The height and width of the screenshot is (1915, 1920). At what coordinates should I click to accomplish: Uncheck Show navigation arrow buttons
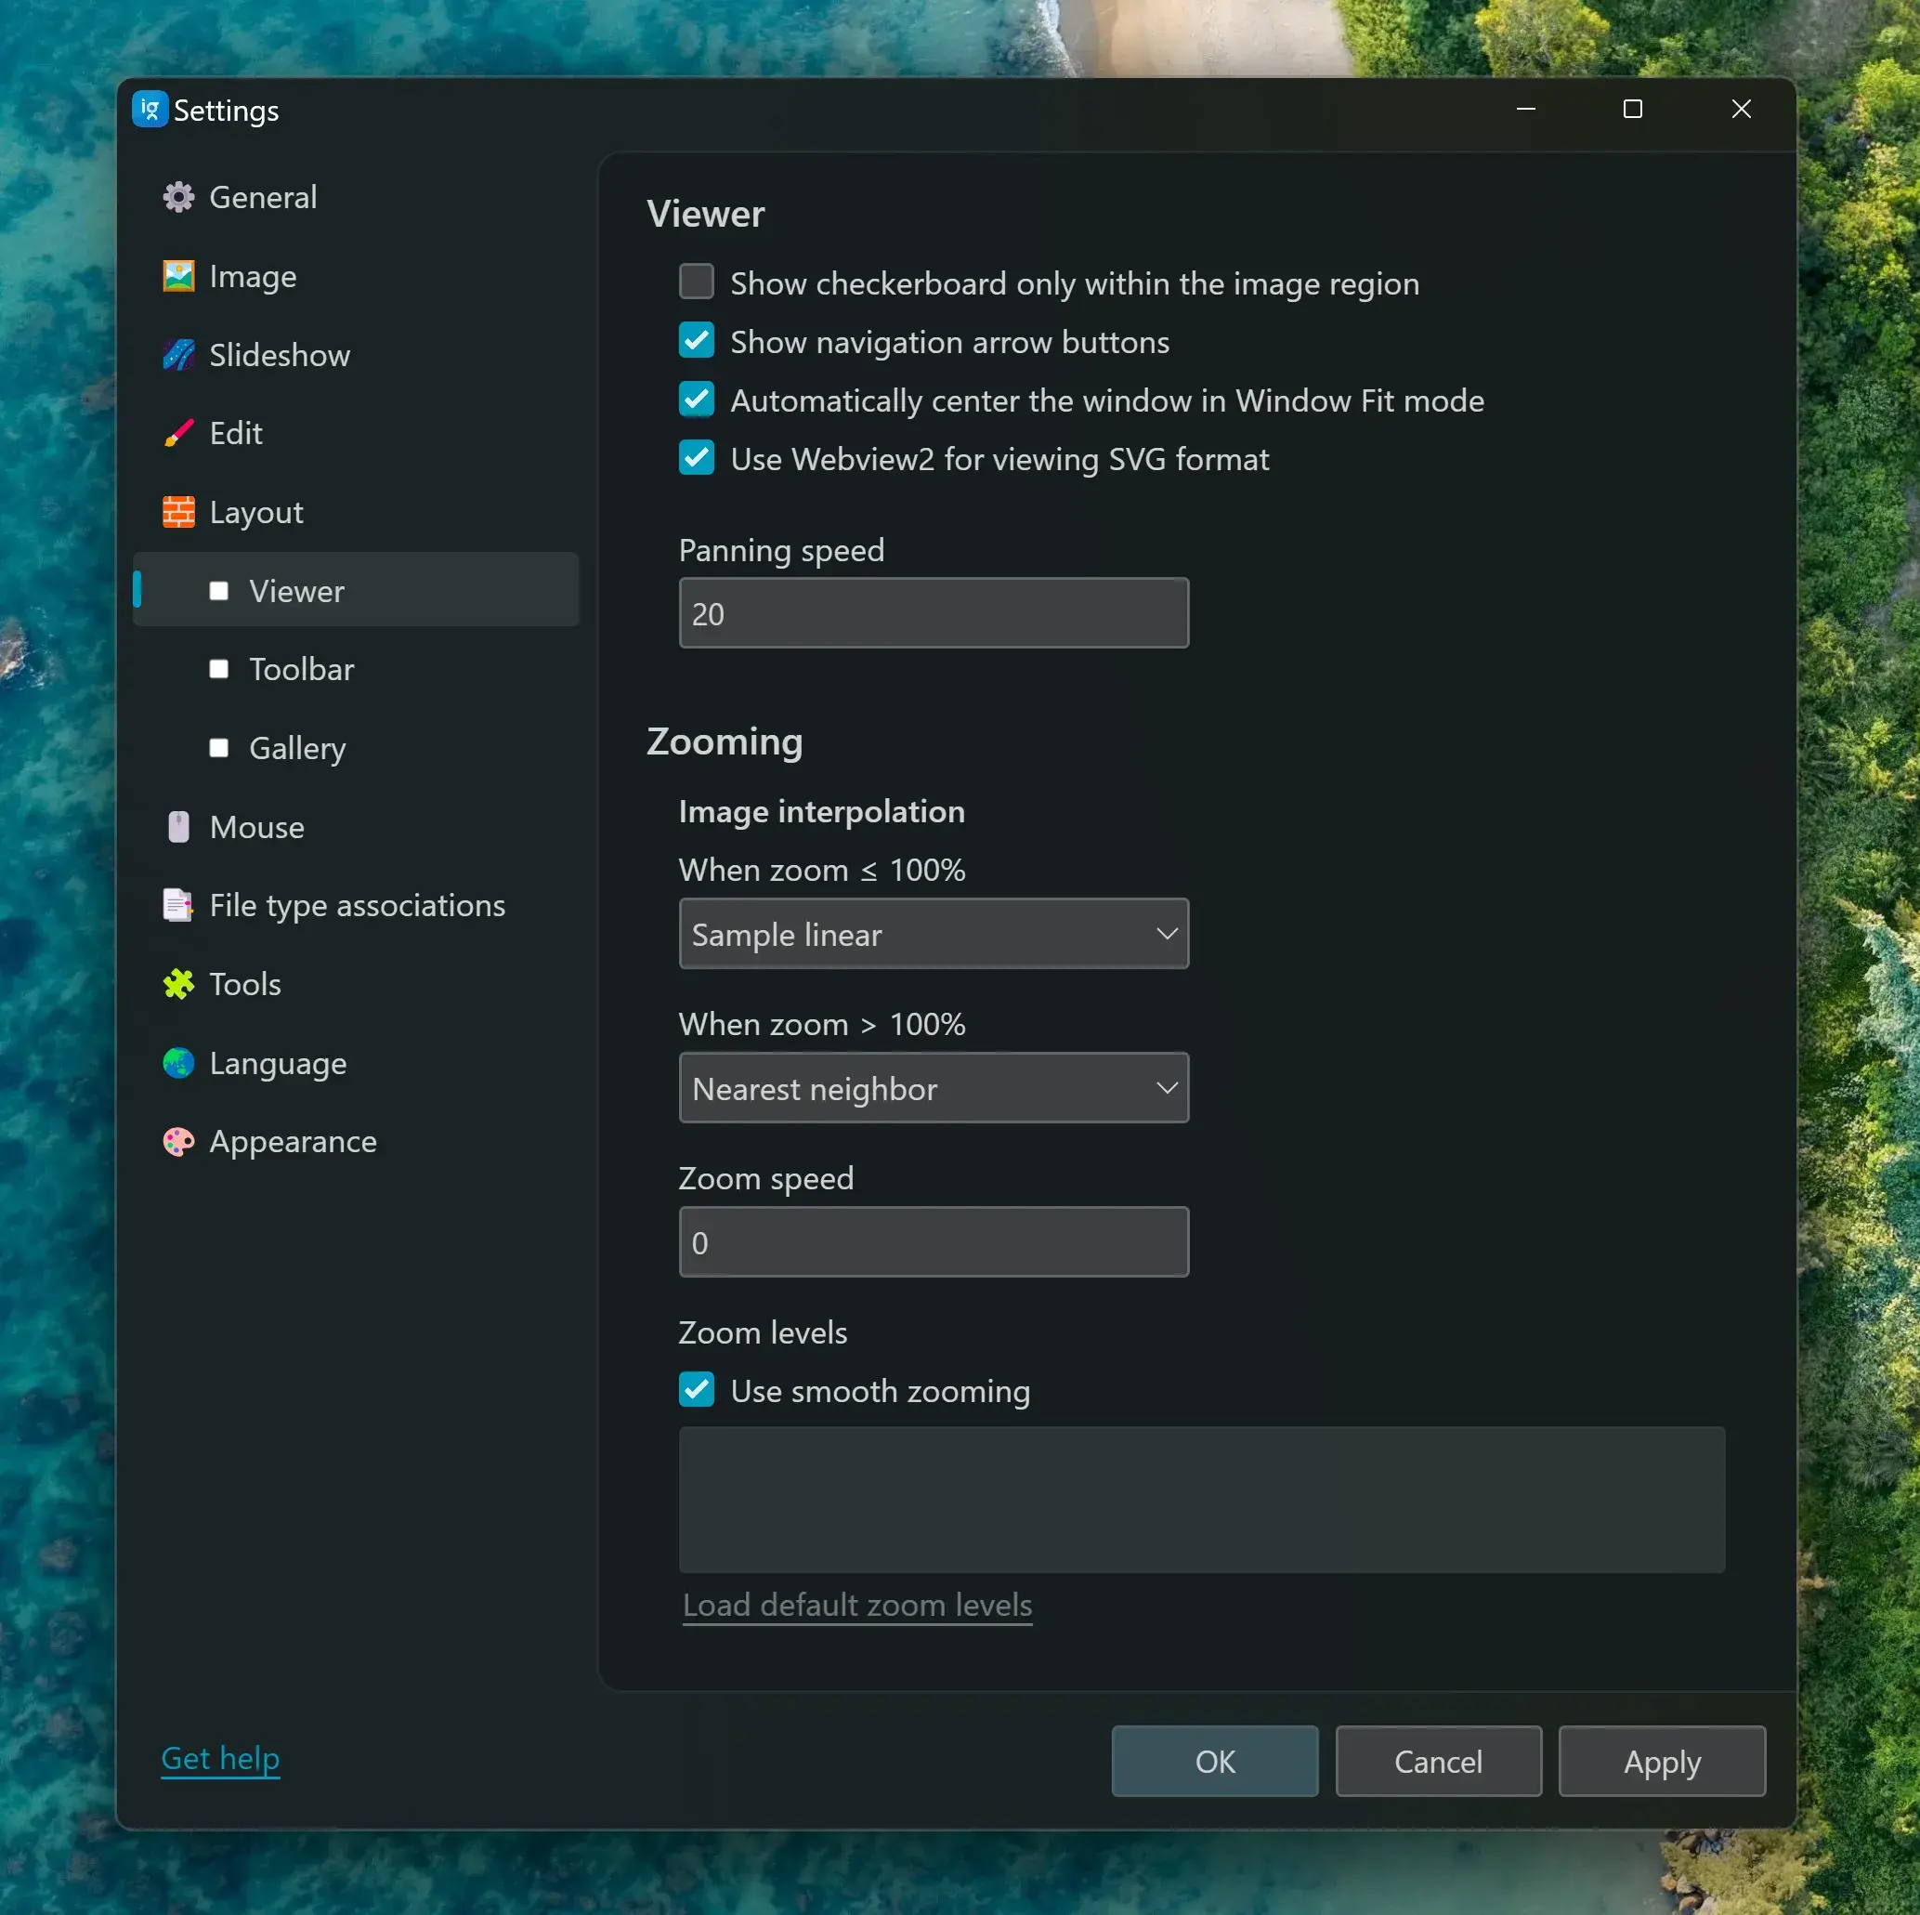696,341
